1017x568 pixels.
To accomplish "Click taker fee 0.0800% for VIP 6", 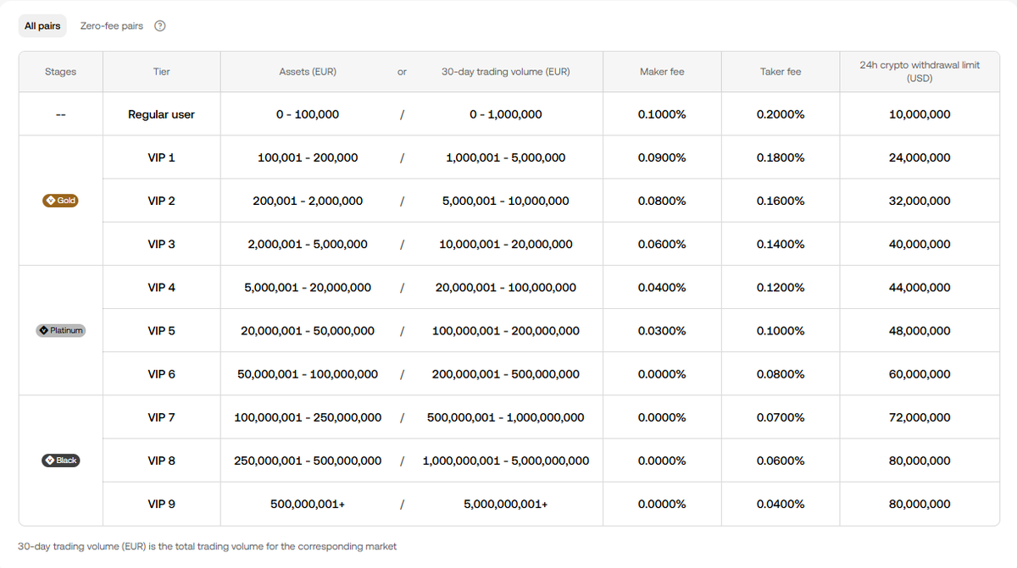I will tap(781, 374).
